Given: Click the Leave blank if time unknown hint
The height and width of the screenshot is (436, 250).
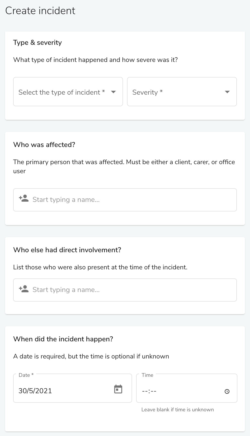Looking at the screenshot, I should coord(178,410).
